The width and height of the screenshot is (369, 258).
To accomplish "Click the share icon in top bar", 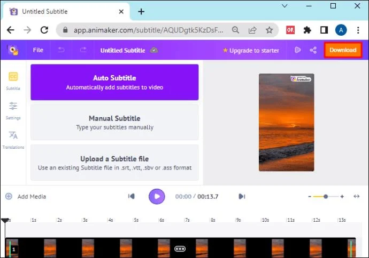I will pyautogui.click(x=313, y=50).
